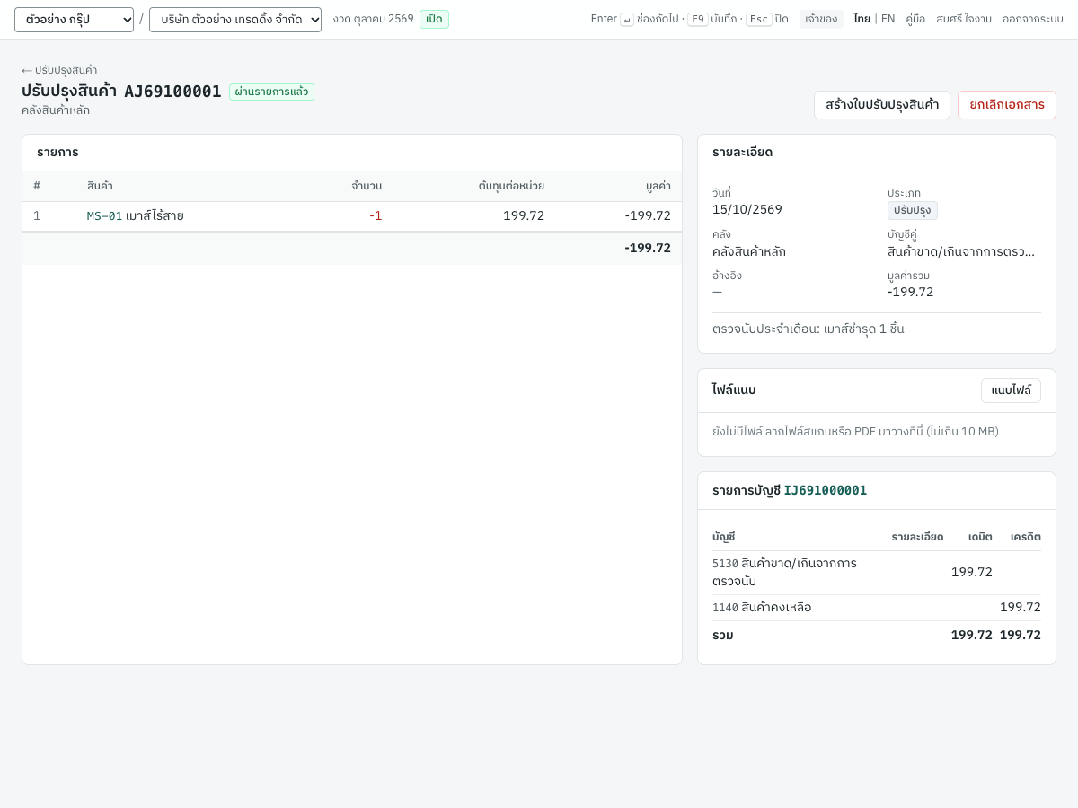Click the memo ตรวจนับประจำเดือน text
1078x808 pixels.
[x=808, y=329]
